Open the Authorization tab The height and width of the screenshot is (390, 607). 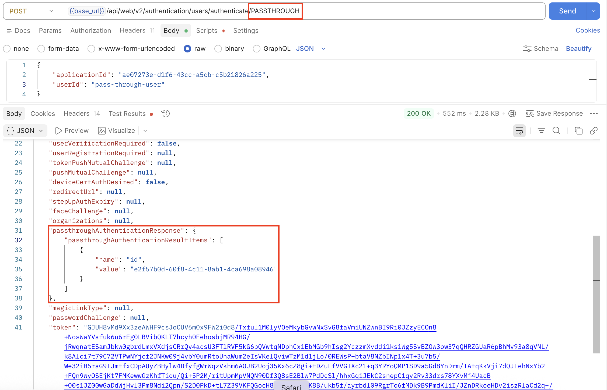91,31
